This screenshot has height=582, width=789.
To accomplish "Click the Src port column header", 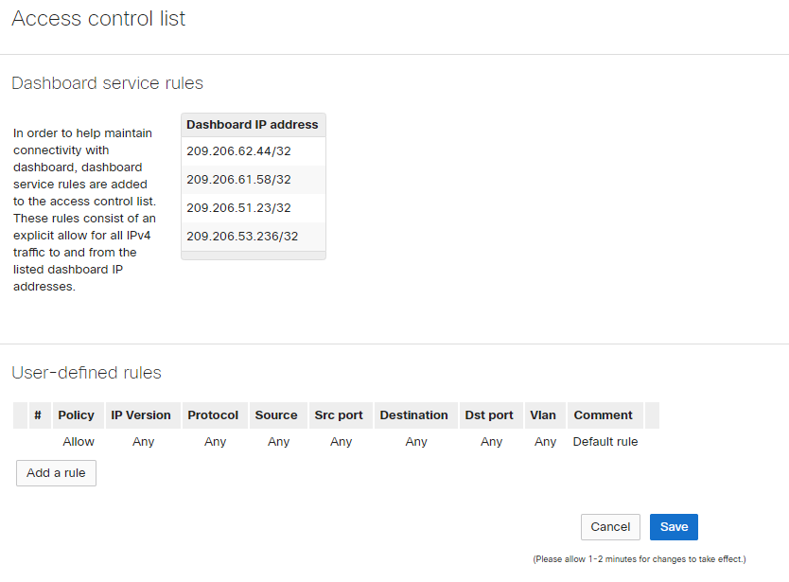I will tap(340, 414).
